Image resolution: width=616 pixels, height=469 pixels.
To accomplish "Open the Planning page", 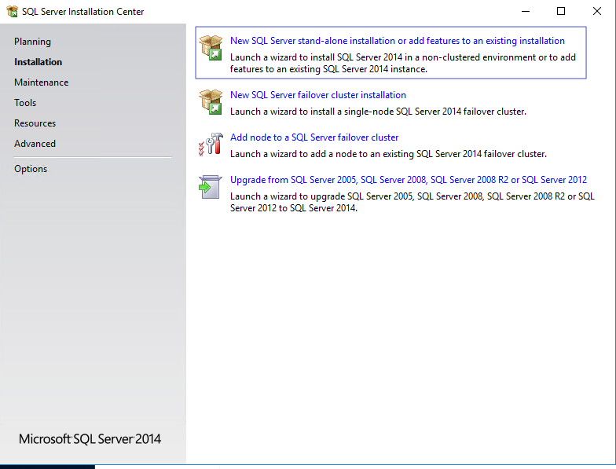I will tap(33, 42).
